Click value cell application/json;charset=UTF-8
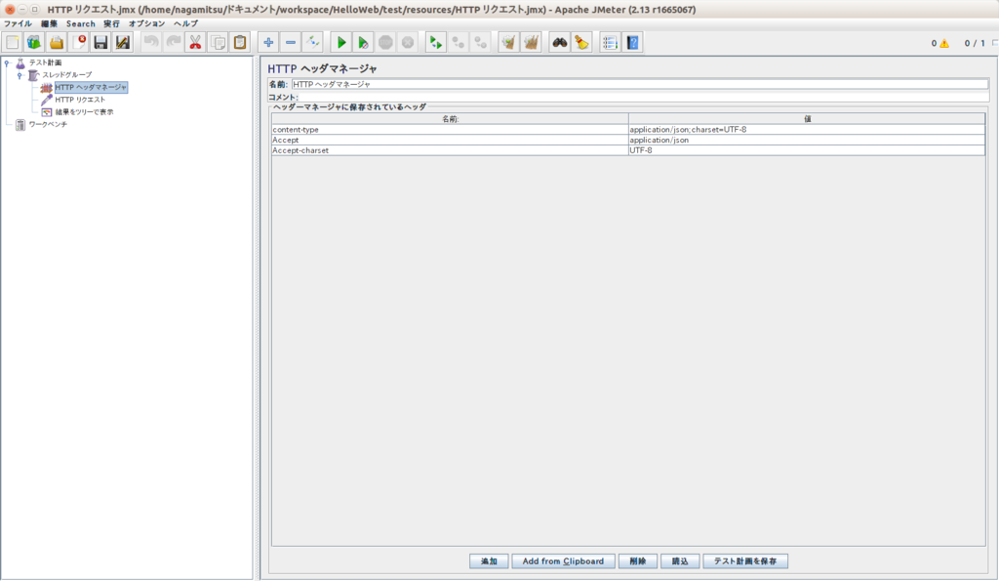Screen dimensions: 999x581 click(807, 130)
